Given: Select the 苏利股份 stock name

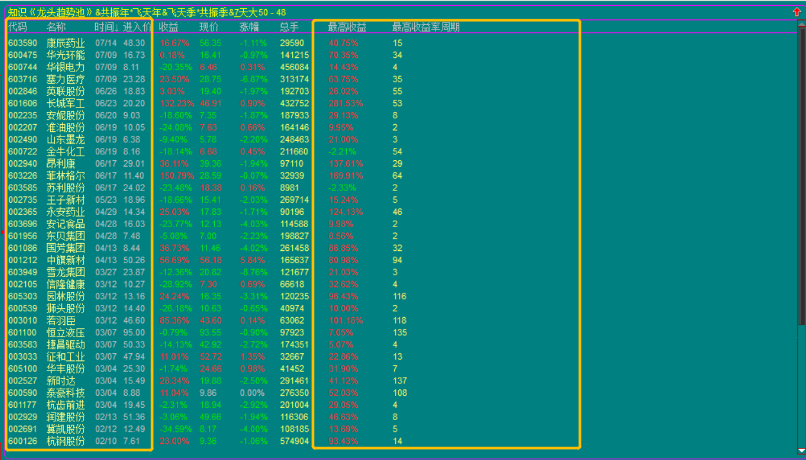Looking at the screenshot, I should click(66, 188).
